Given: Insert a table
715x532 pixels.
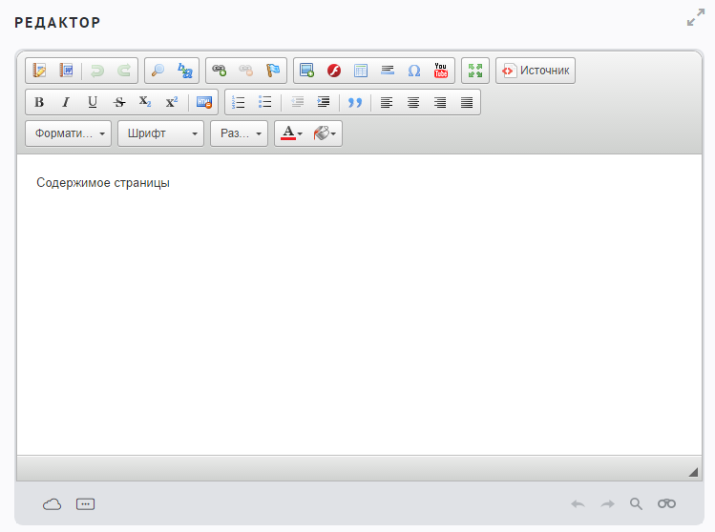Looking at the screenshot, I should (361, 71).
